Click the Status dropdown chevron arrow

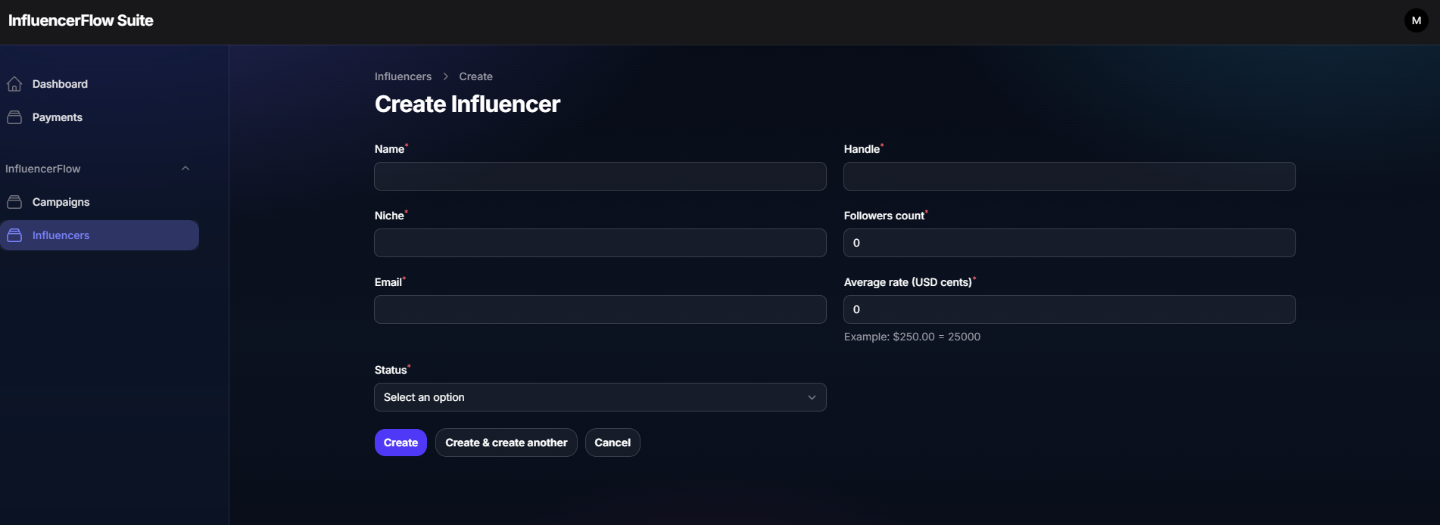[811, 396]
